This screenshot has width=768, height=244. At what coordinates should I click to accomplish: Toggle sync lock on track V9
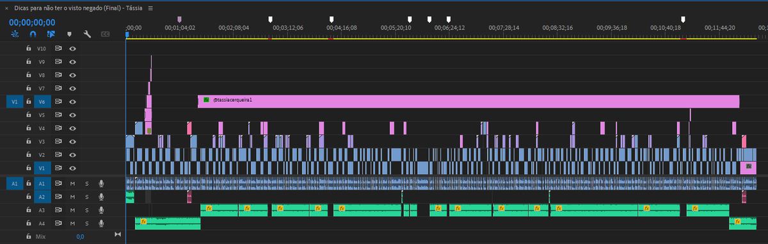pos(58,61)
